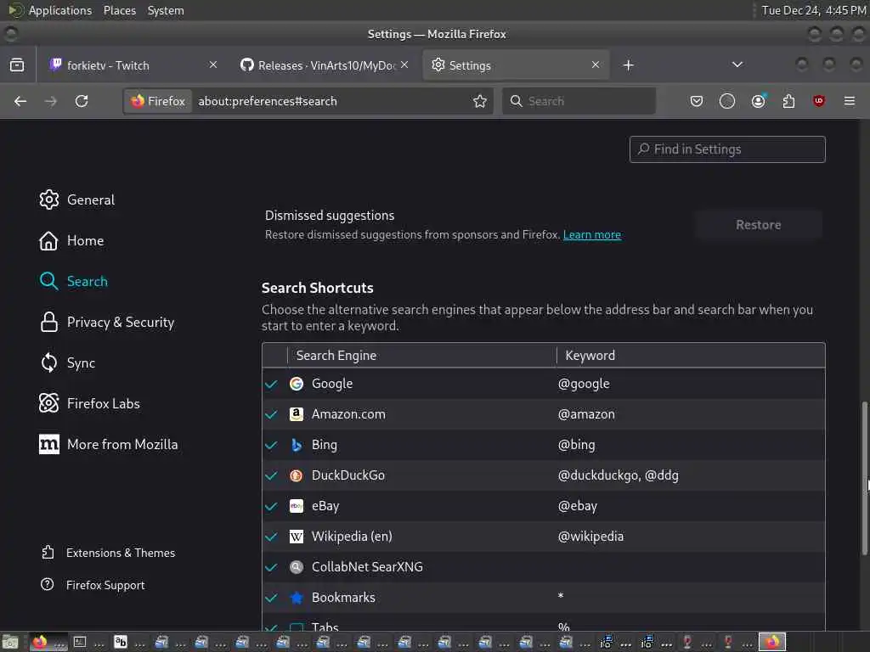Open Firefox Support link
870x652 pixels.
(x=93, y=585)
